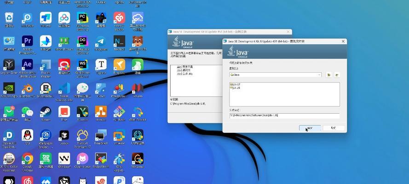Viewport: 409px width, 184px height.
Task: Open the MobaXterm shortcut
Action: (101, 161)
